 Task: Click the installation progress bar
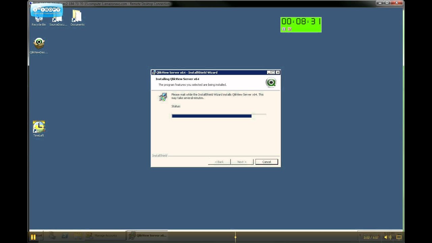tap(219, 116)
